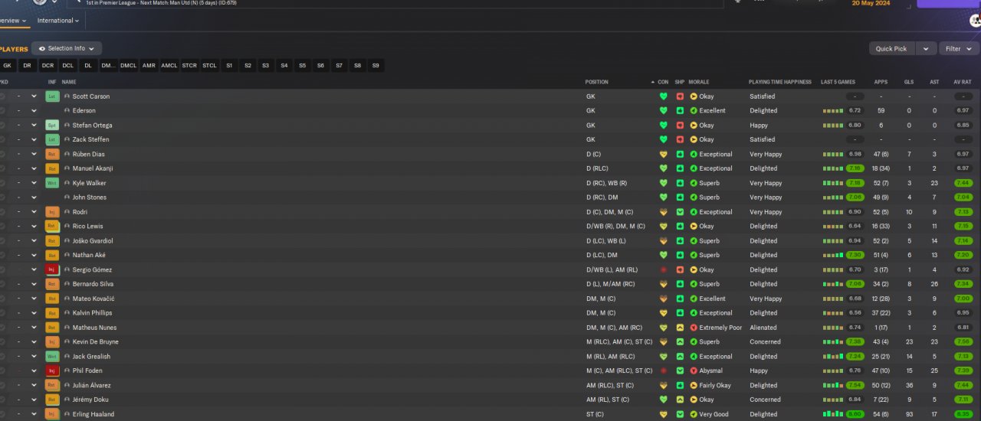Expand Erling Haaland's row chevron
This screenshot has height=421, width=981.
pyautogui.click(x=34, y=414)
